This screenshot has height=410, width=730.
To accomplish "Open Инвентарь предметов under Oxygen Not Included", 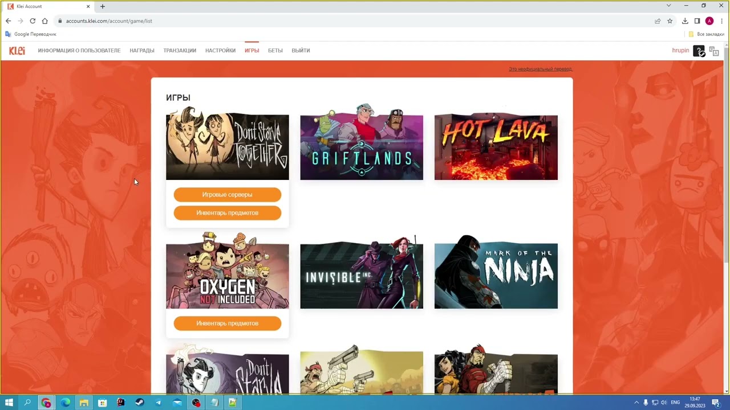I will click(227, 323).
